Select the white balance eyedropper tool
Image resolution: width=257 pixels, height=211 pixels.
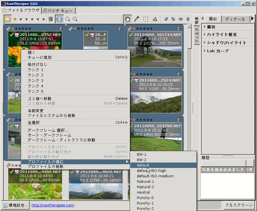click(x=136, y=19)
